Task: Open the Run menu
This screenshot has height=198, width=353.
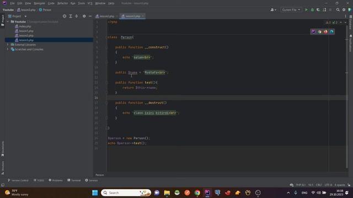Action: point(73,3)
